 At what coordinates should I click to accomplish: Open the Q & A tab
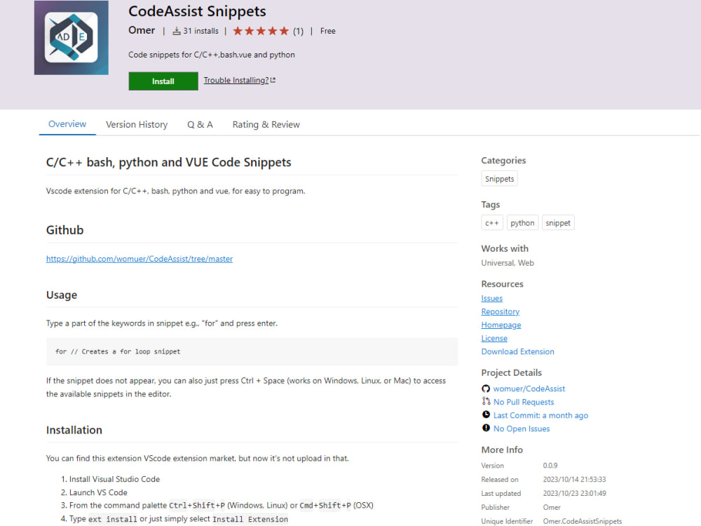click(x=200, y=124)
